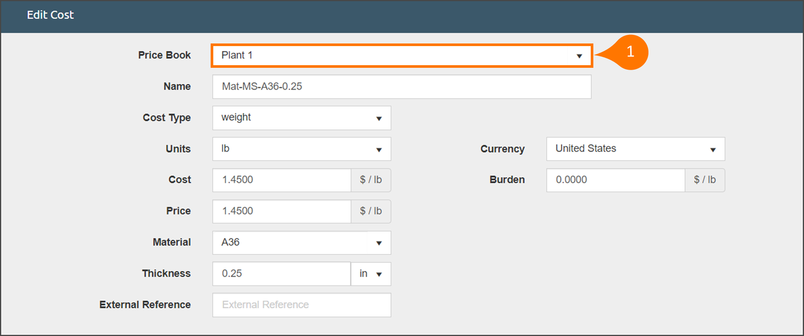Click the Thickness value field showing 0.25
The image size is (804, 336).
point(281,274)
